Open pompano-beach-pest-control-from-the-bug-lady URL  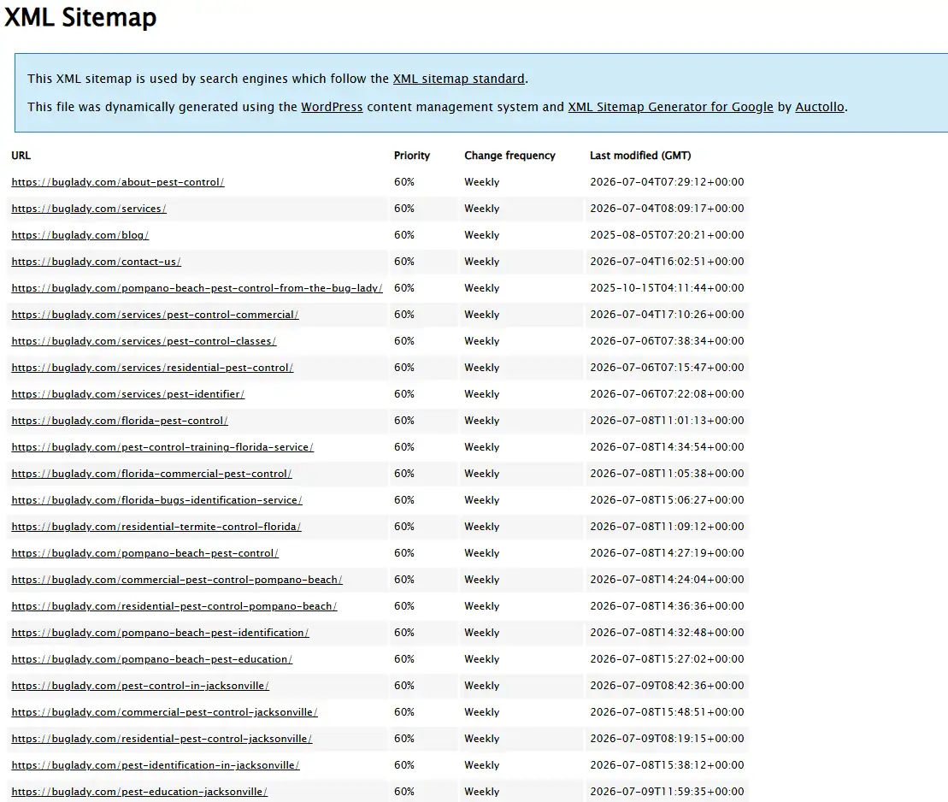[x=197, y=288]
